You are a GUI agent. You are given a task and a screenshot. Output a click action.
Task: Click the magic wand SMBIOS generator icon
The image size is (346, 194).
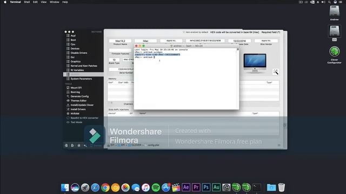coord(276,72)
